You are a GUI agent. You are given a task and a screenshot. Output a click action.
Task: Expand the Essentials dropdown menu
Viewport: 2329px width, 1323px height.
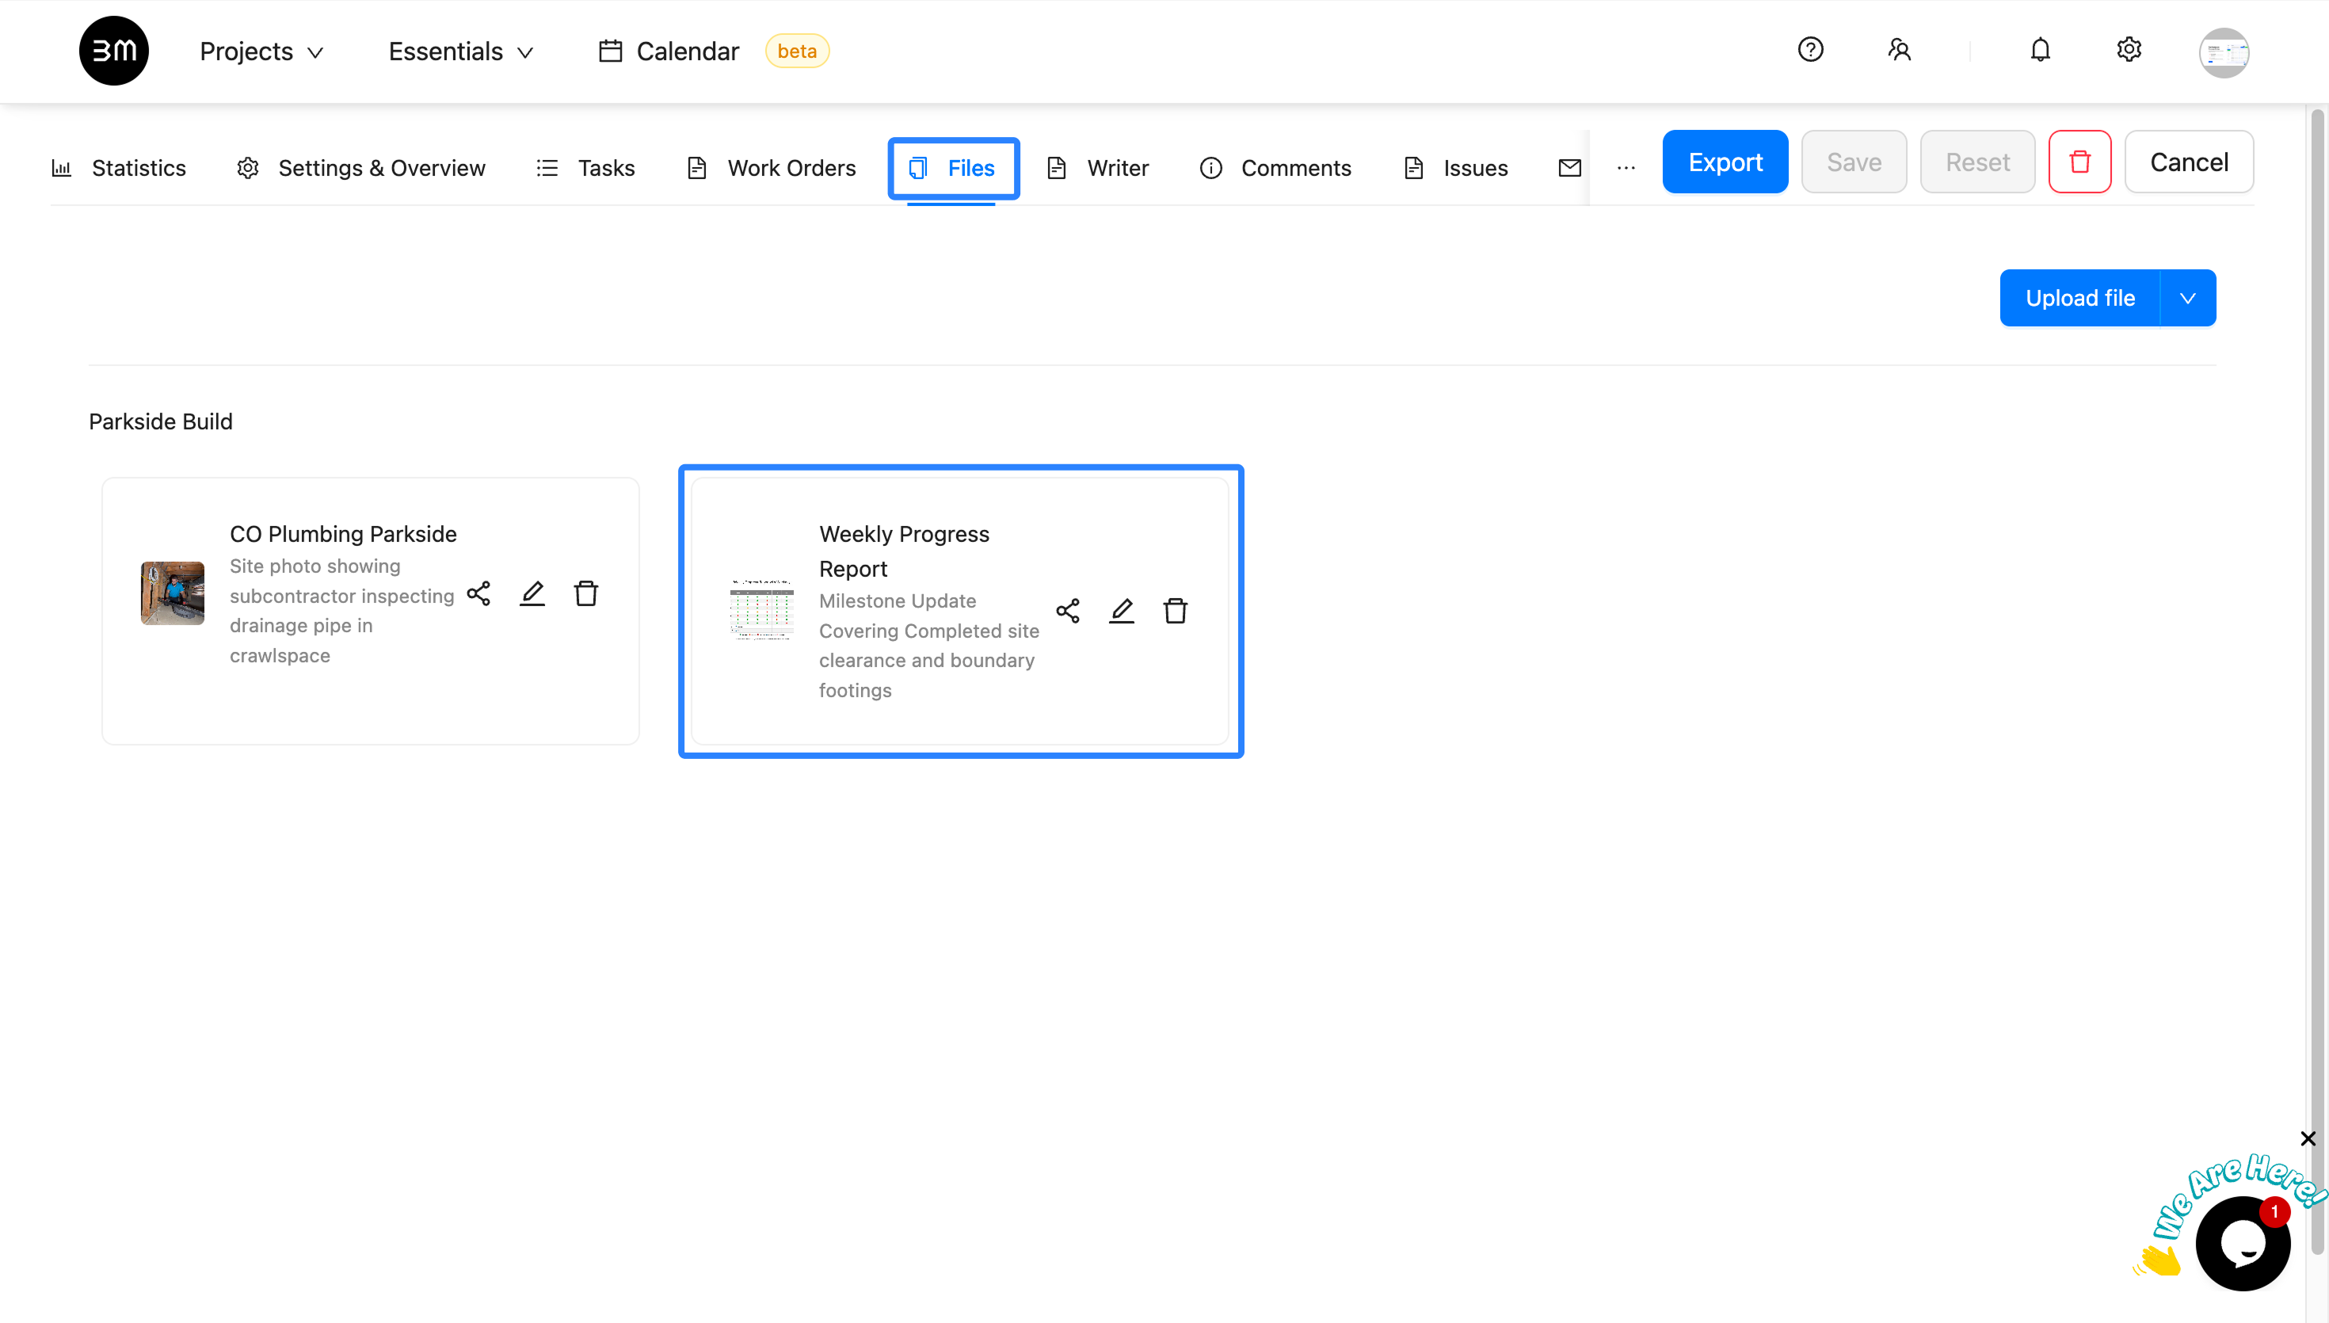pyautogui.click(x=460, y=51)
